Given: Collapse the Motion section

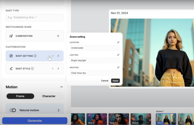Looking at the screenshot, I should click(x=61, y=87).
